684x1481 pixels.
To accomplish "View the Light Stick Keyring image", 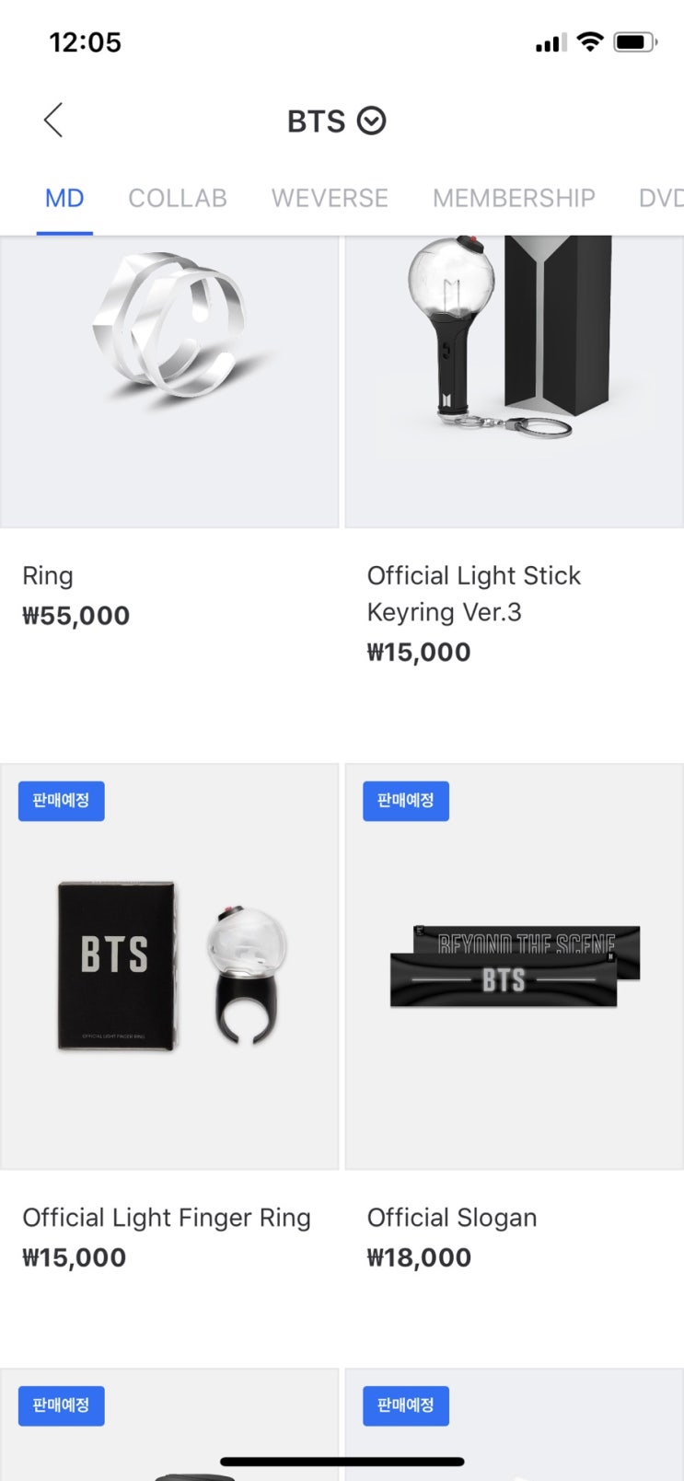I will coord(515,381).
